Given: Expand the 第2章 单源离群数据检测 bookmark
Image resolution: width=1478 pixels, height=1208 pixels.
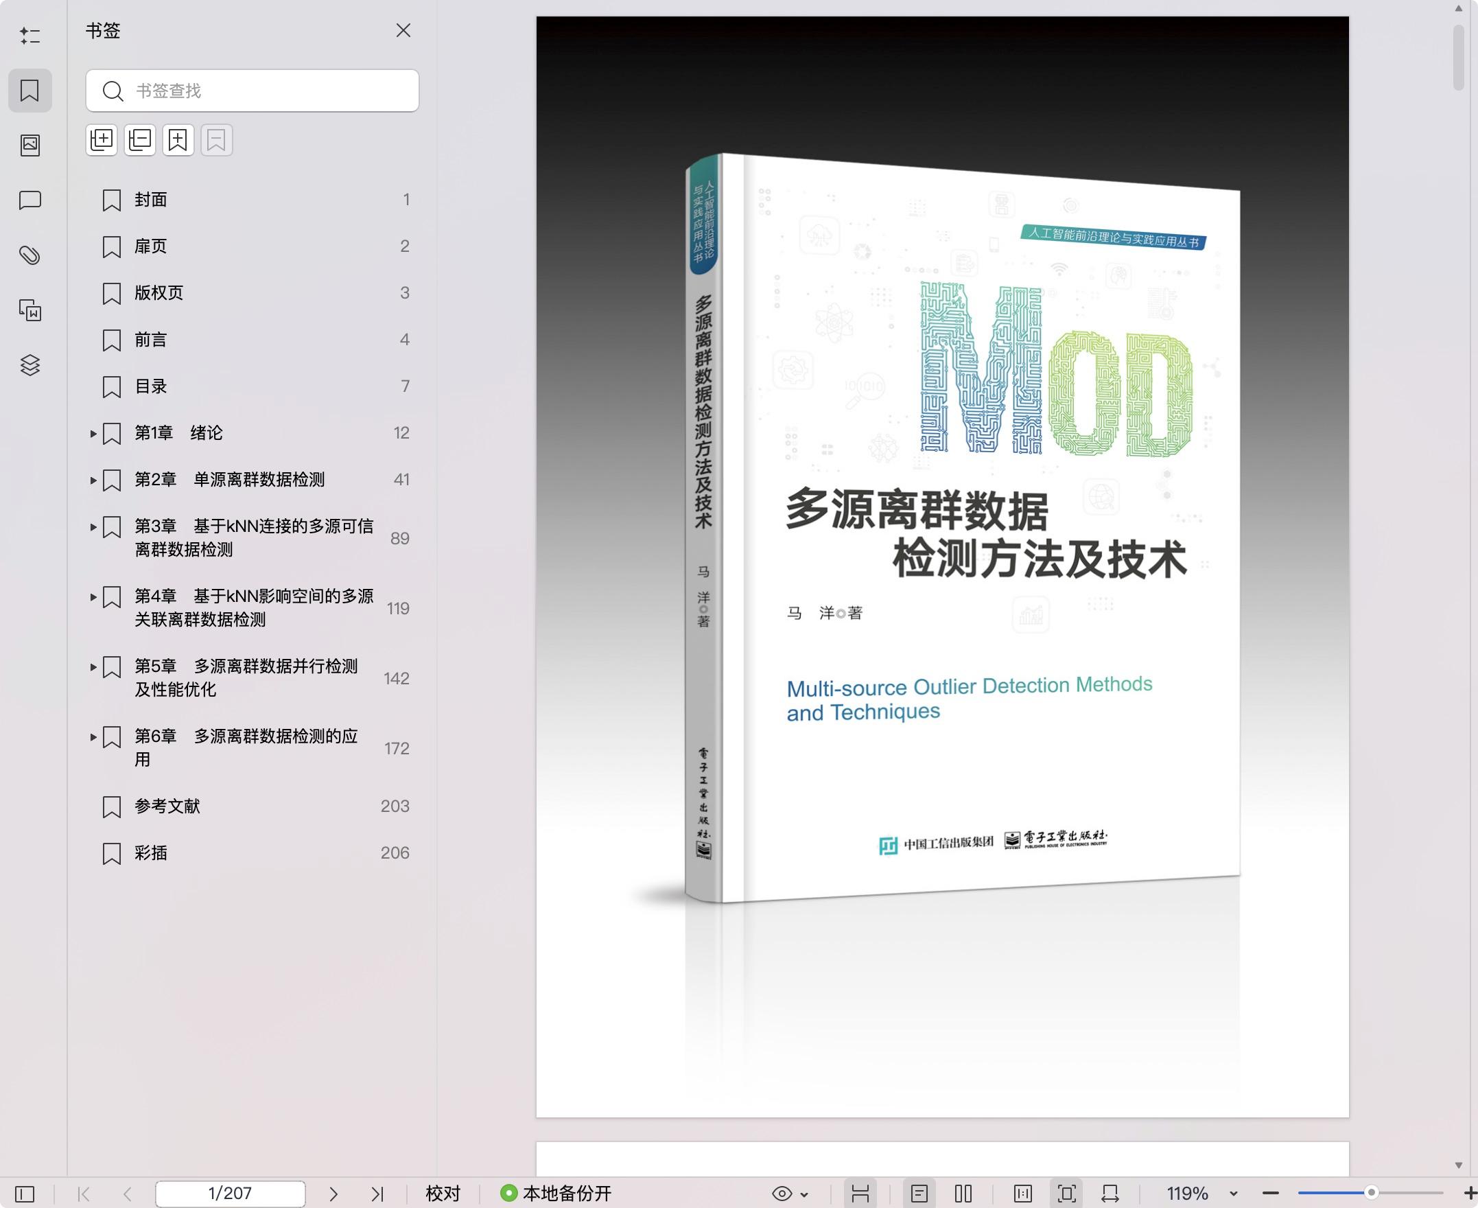Looking at the screenshot, I should point(93,480).
